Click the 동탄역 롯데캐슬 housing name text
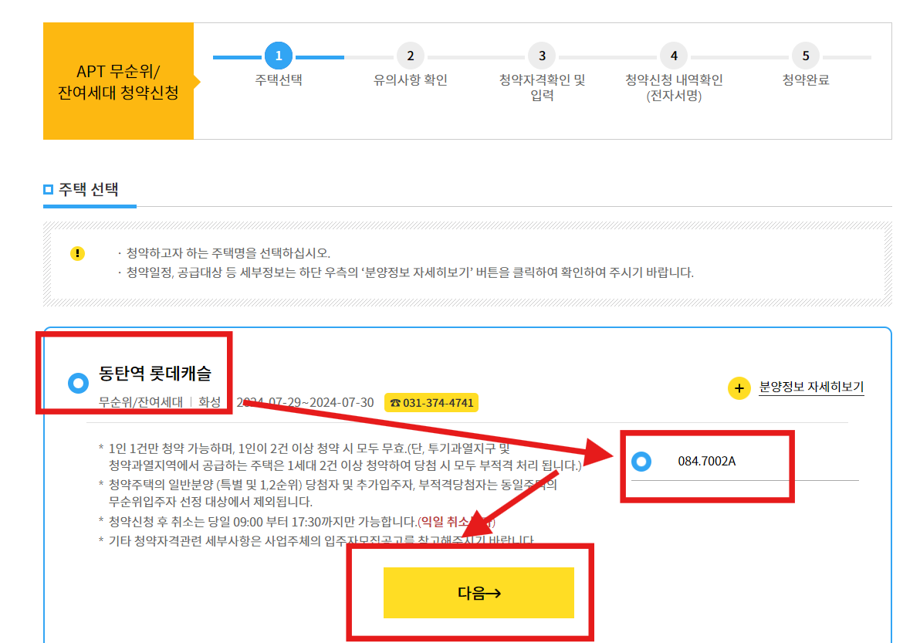Image resolution: width=920 pixels, height=643 pixels. click(155, 373)
